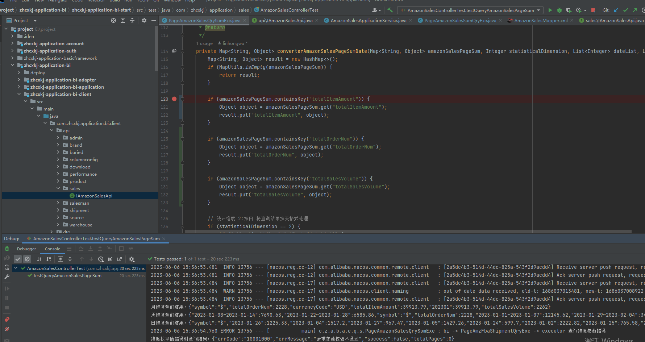Hide the Project tool window via minus icon
Image resolution: width=645 pixels, height=342 pixels.
tap(154, 20)
